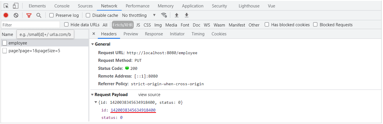Stop recording network log
This screenshot has height=124, width=383.
coord(6,15)
